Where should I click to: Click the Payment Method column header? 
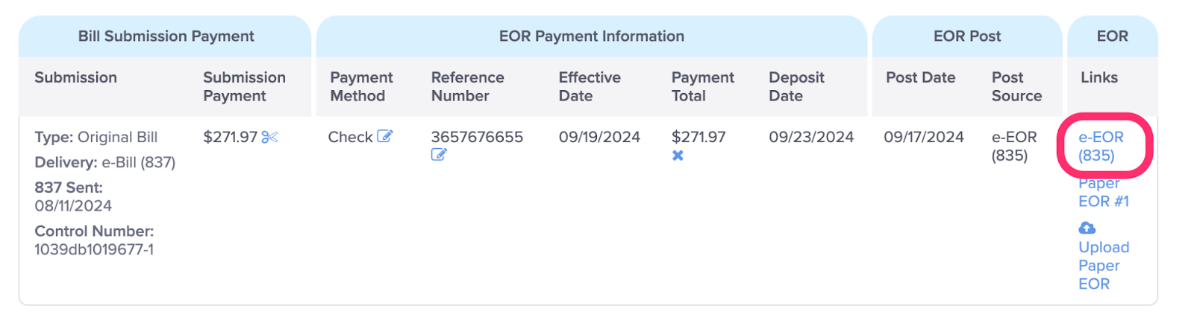361,86
